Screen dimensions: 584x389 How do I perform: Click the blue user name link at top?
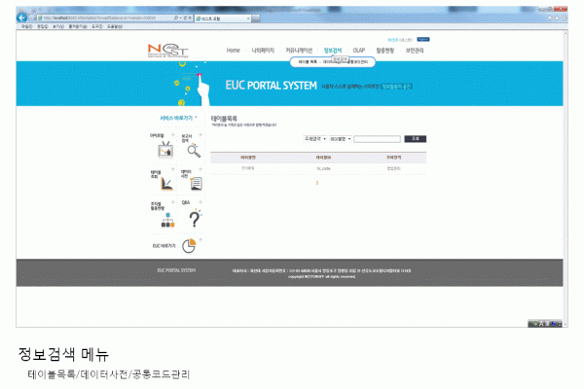click(392, 40)
